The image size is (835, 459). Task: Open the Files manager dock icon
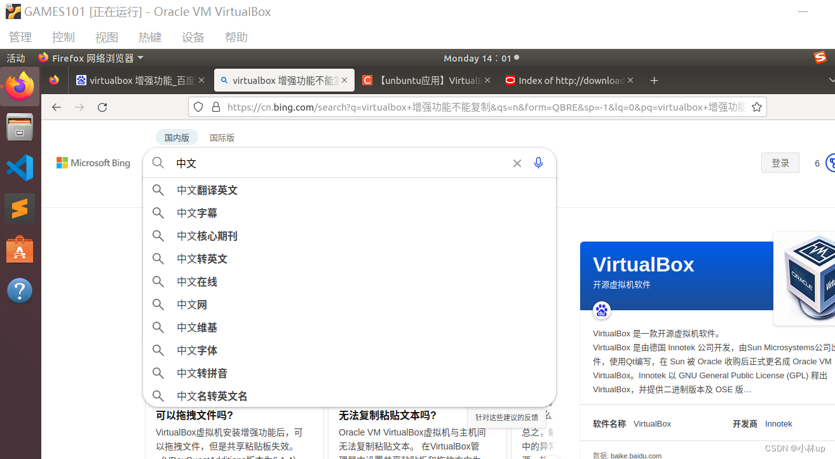click(x=20, y=127)
